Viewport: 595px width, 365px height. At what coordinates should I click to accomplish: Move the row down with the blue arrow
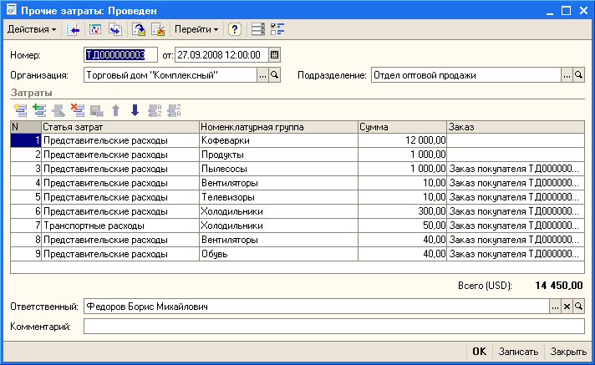point(135,110)
